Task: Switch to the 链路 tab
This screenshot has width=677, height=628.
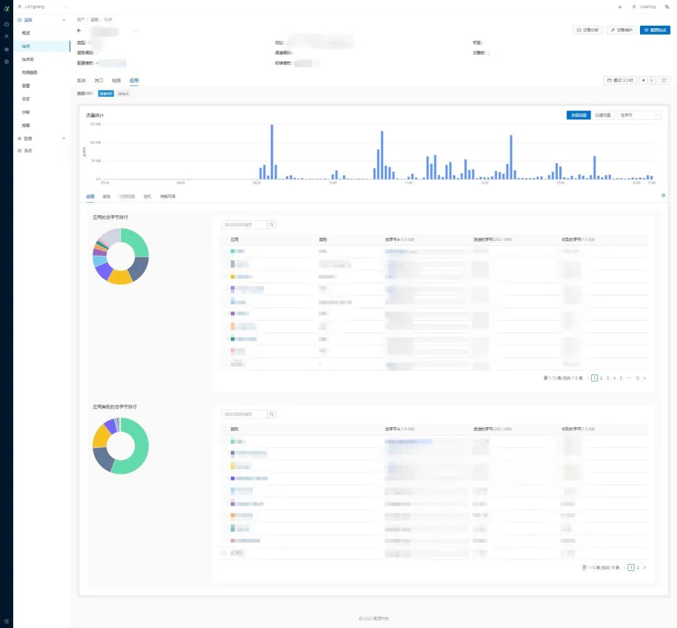Action: (x=116, y=80)
